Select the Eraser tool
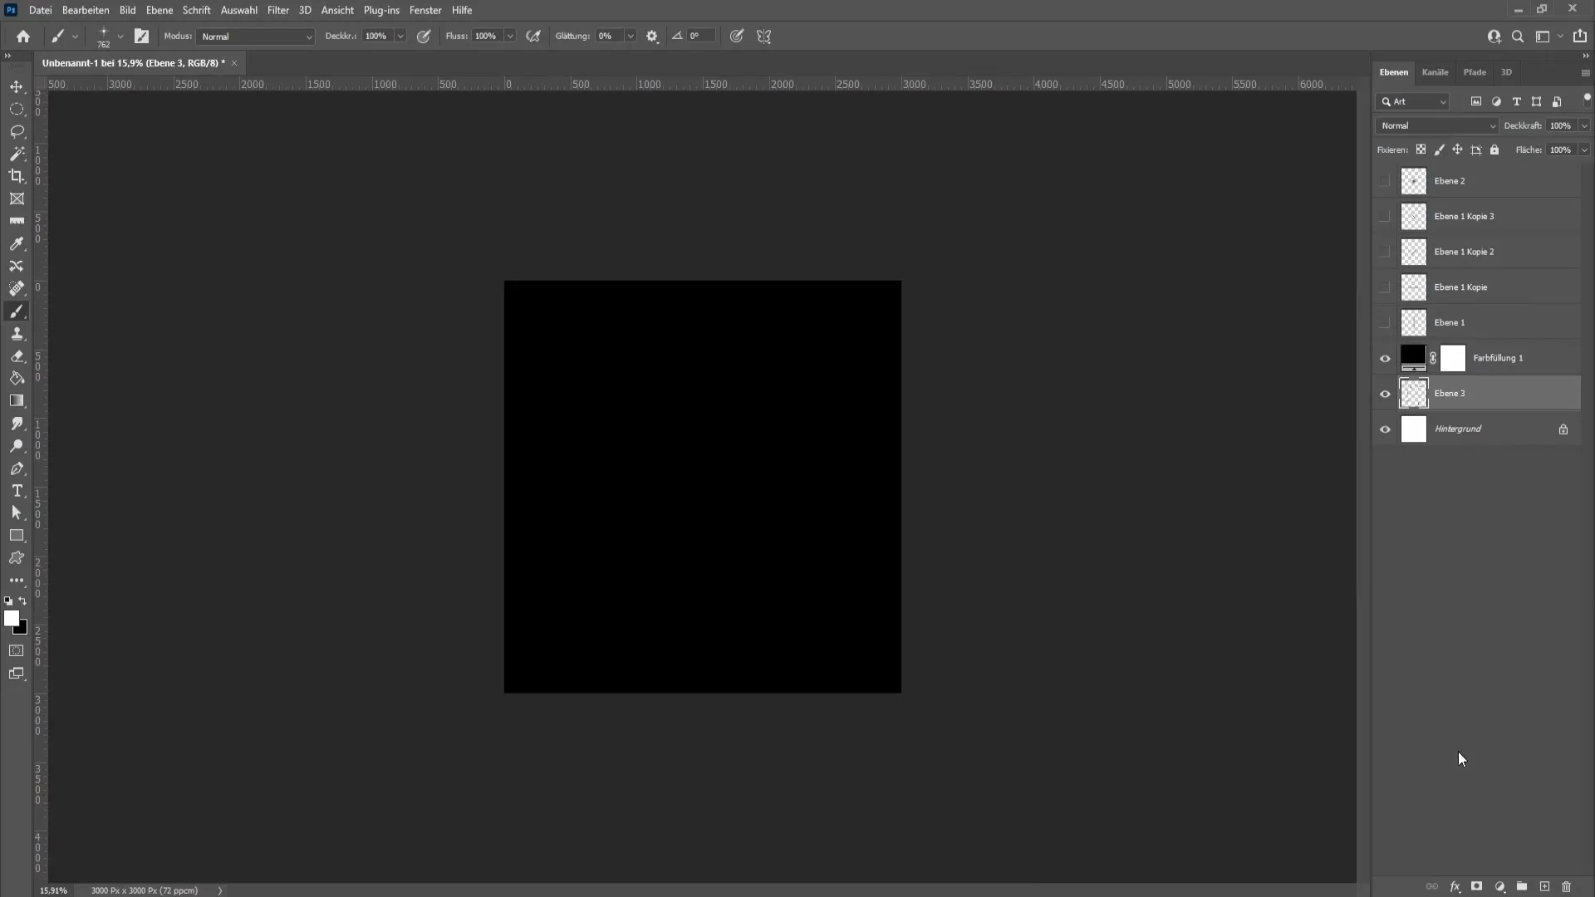This screenshot has height=897, width=1595. (x=17, y=355)
